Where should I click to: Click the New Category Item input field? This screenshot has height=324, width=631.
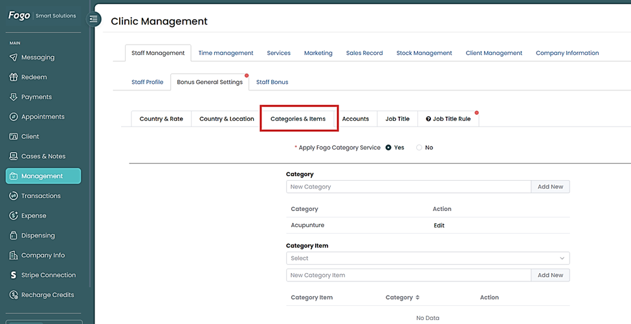click(408, 275)
